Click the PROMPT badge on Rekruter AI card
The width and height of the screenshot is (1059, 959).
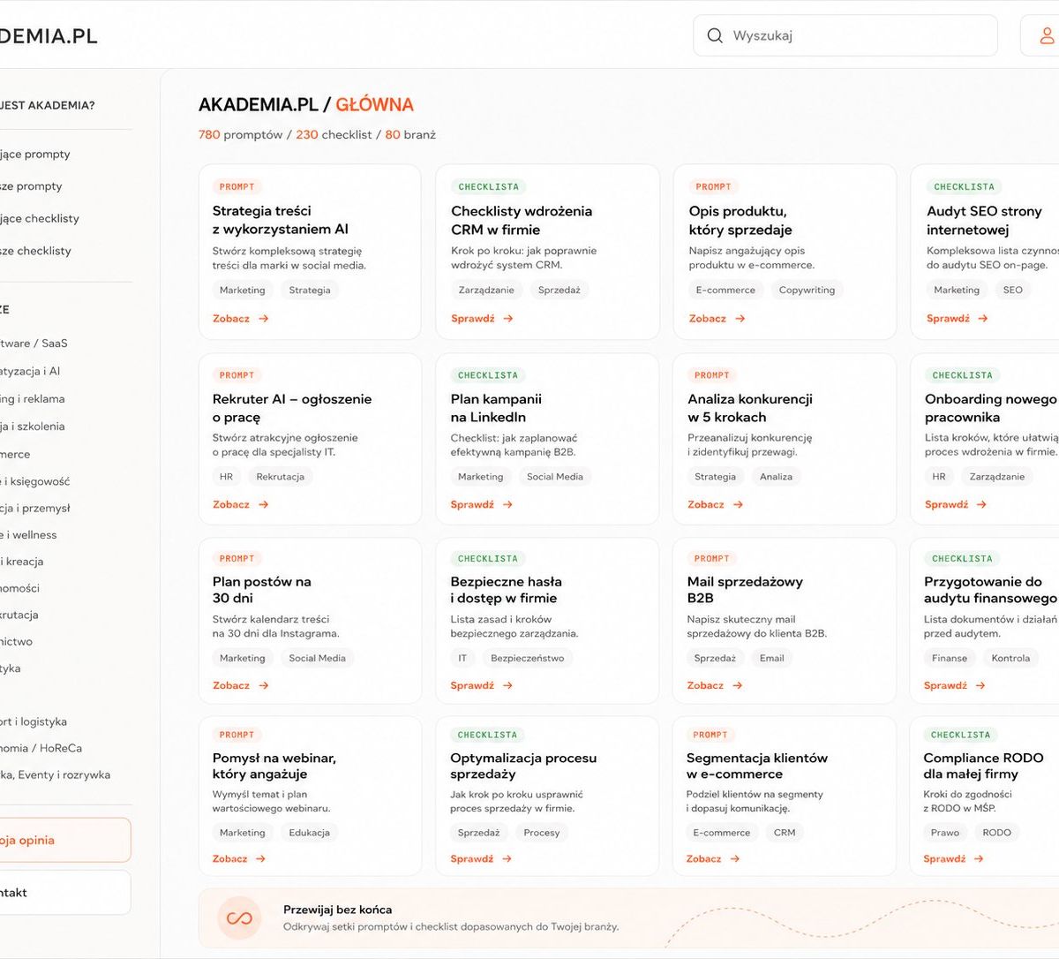tap(237, 375)
